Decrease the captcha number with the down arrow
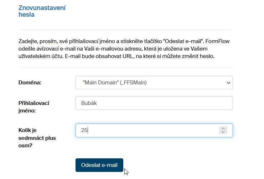The image size is (264, 179). 223,132
